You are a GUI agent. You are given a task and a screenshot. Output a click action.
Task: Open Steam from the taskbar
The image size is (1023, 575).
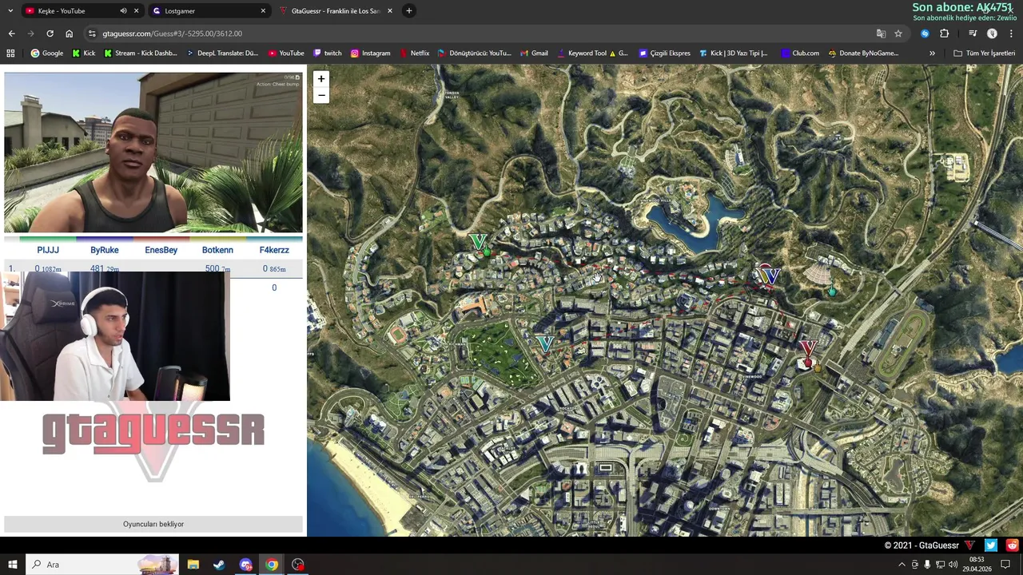(219, 565)
